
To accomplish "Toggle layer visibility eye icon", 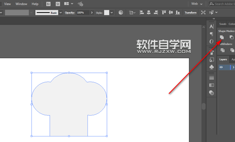I will pos(221,67).
